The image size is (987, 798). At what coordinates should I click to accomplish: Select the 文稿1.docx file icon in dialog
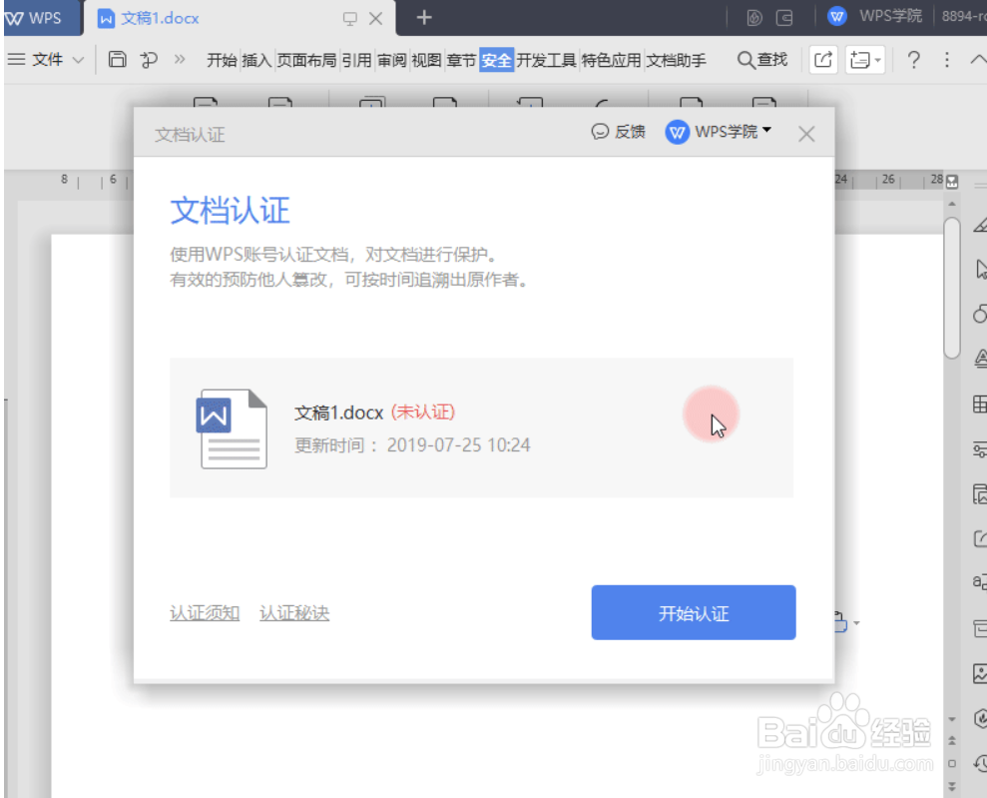click(233, 428)
